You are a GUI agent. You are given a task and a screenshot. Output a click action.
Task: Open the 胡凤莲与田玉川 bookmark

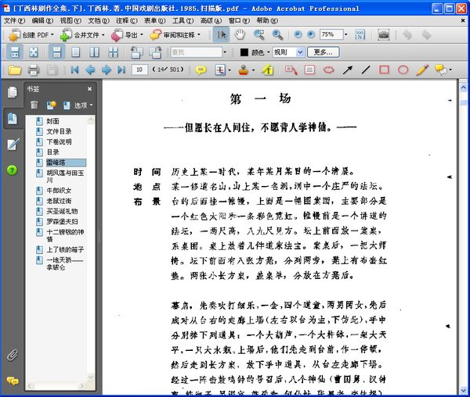tap(65, 177)
